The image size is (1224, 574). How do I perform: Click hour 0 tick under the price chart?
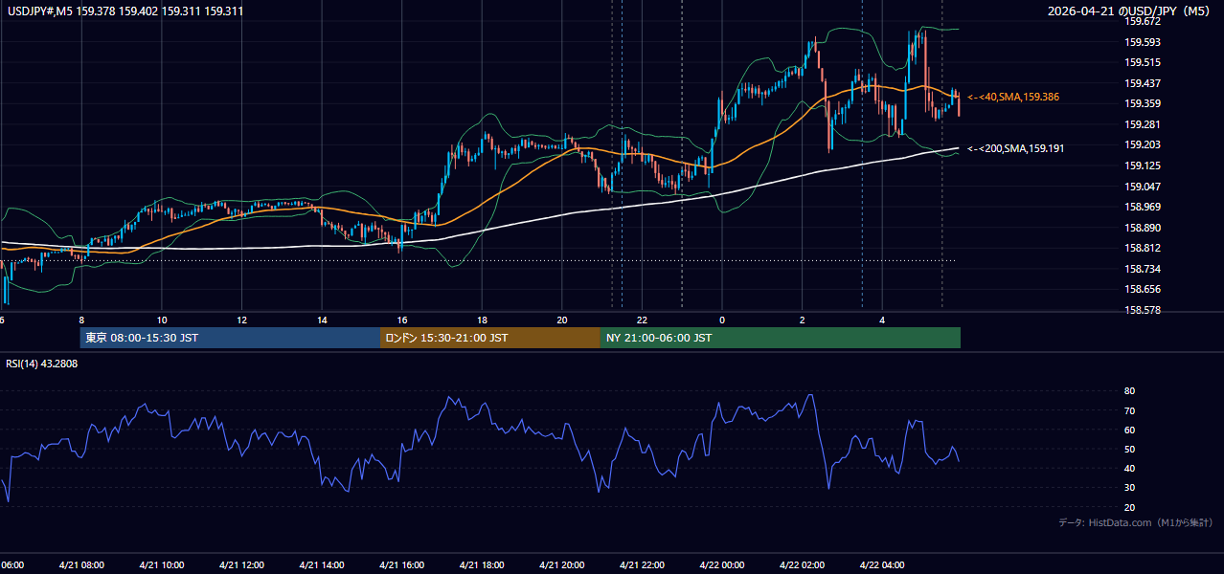coord(721,320)
